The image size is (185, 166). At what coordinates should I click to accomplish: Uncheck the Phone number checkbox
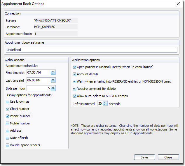point(8,116)
